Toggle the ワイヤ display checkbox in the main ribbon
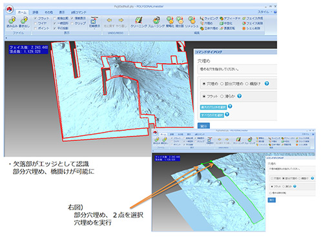 pos(36,23)
